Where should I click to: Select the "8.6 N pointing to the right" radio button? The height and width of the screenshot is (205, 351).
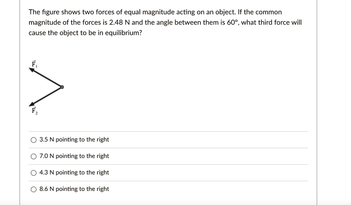(x=34, y=189)
